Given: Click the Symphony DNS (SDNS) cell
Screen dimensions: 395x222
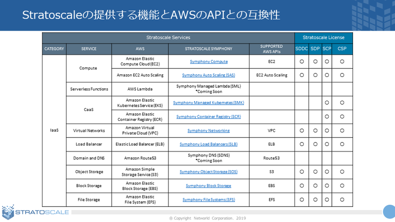Looking at the screenshot, I should (x=209, y=158).
